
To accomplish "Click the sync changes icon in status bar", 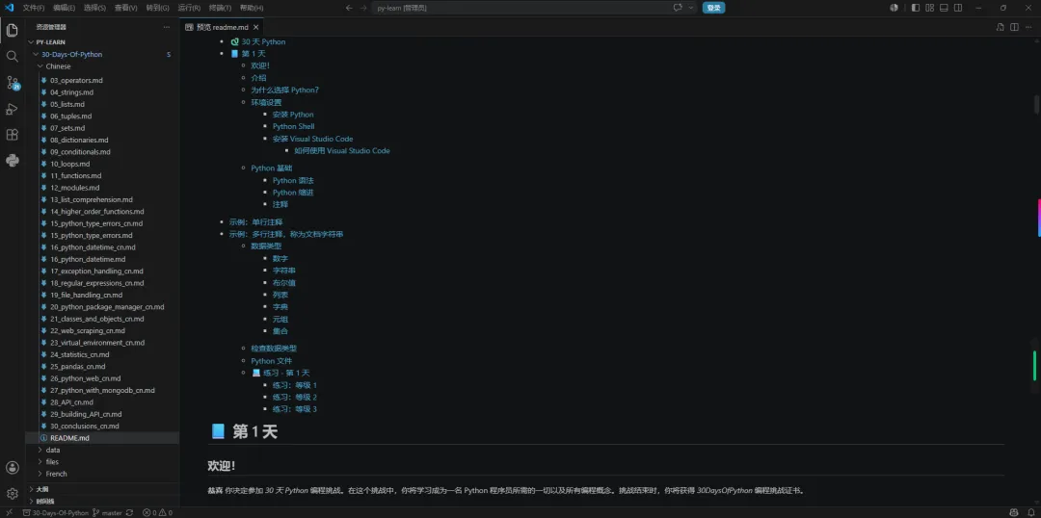I will [x=129, y=512].
